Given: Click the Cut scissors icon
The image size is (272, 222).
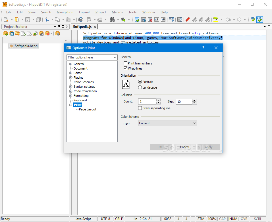Looking at the screenshot, I should (x=47, y=20).
